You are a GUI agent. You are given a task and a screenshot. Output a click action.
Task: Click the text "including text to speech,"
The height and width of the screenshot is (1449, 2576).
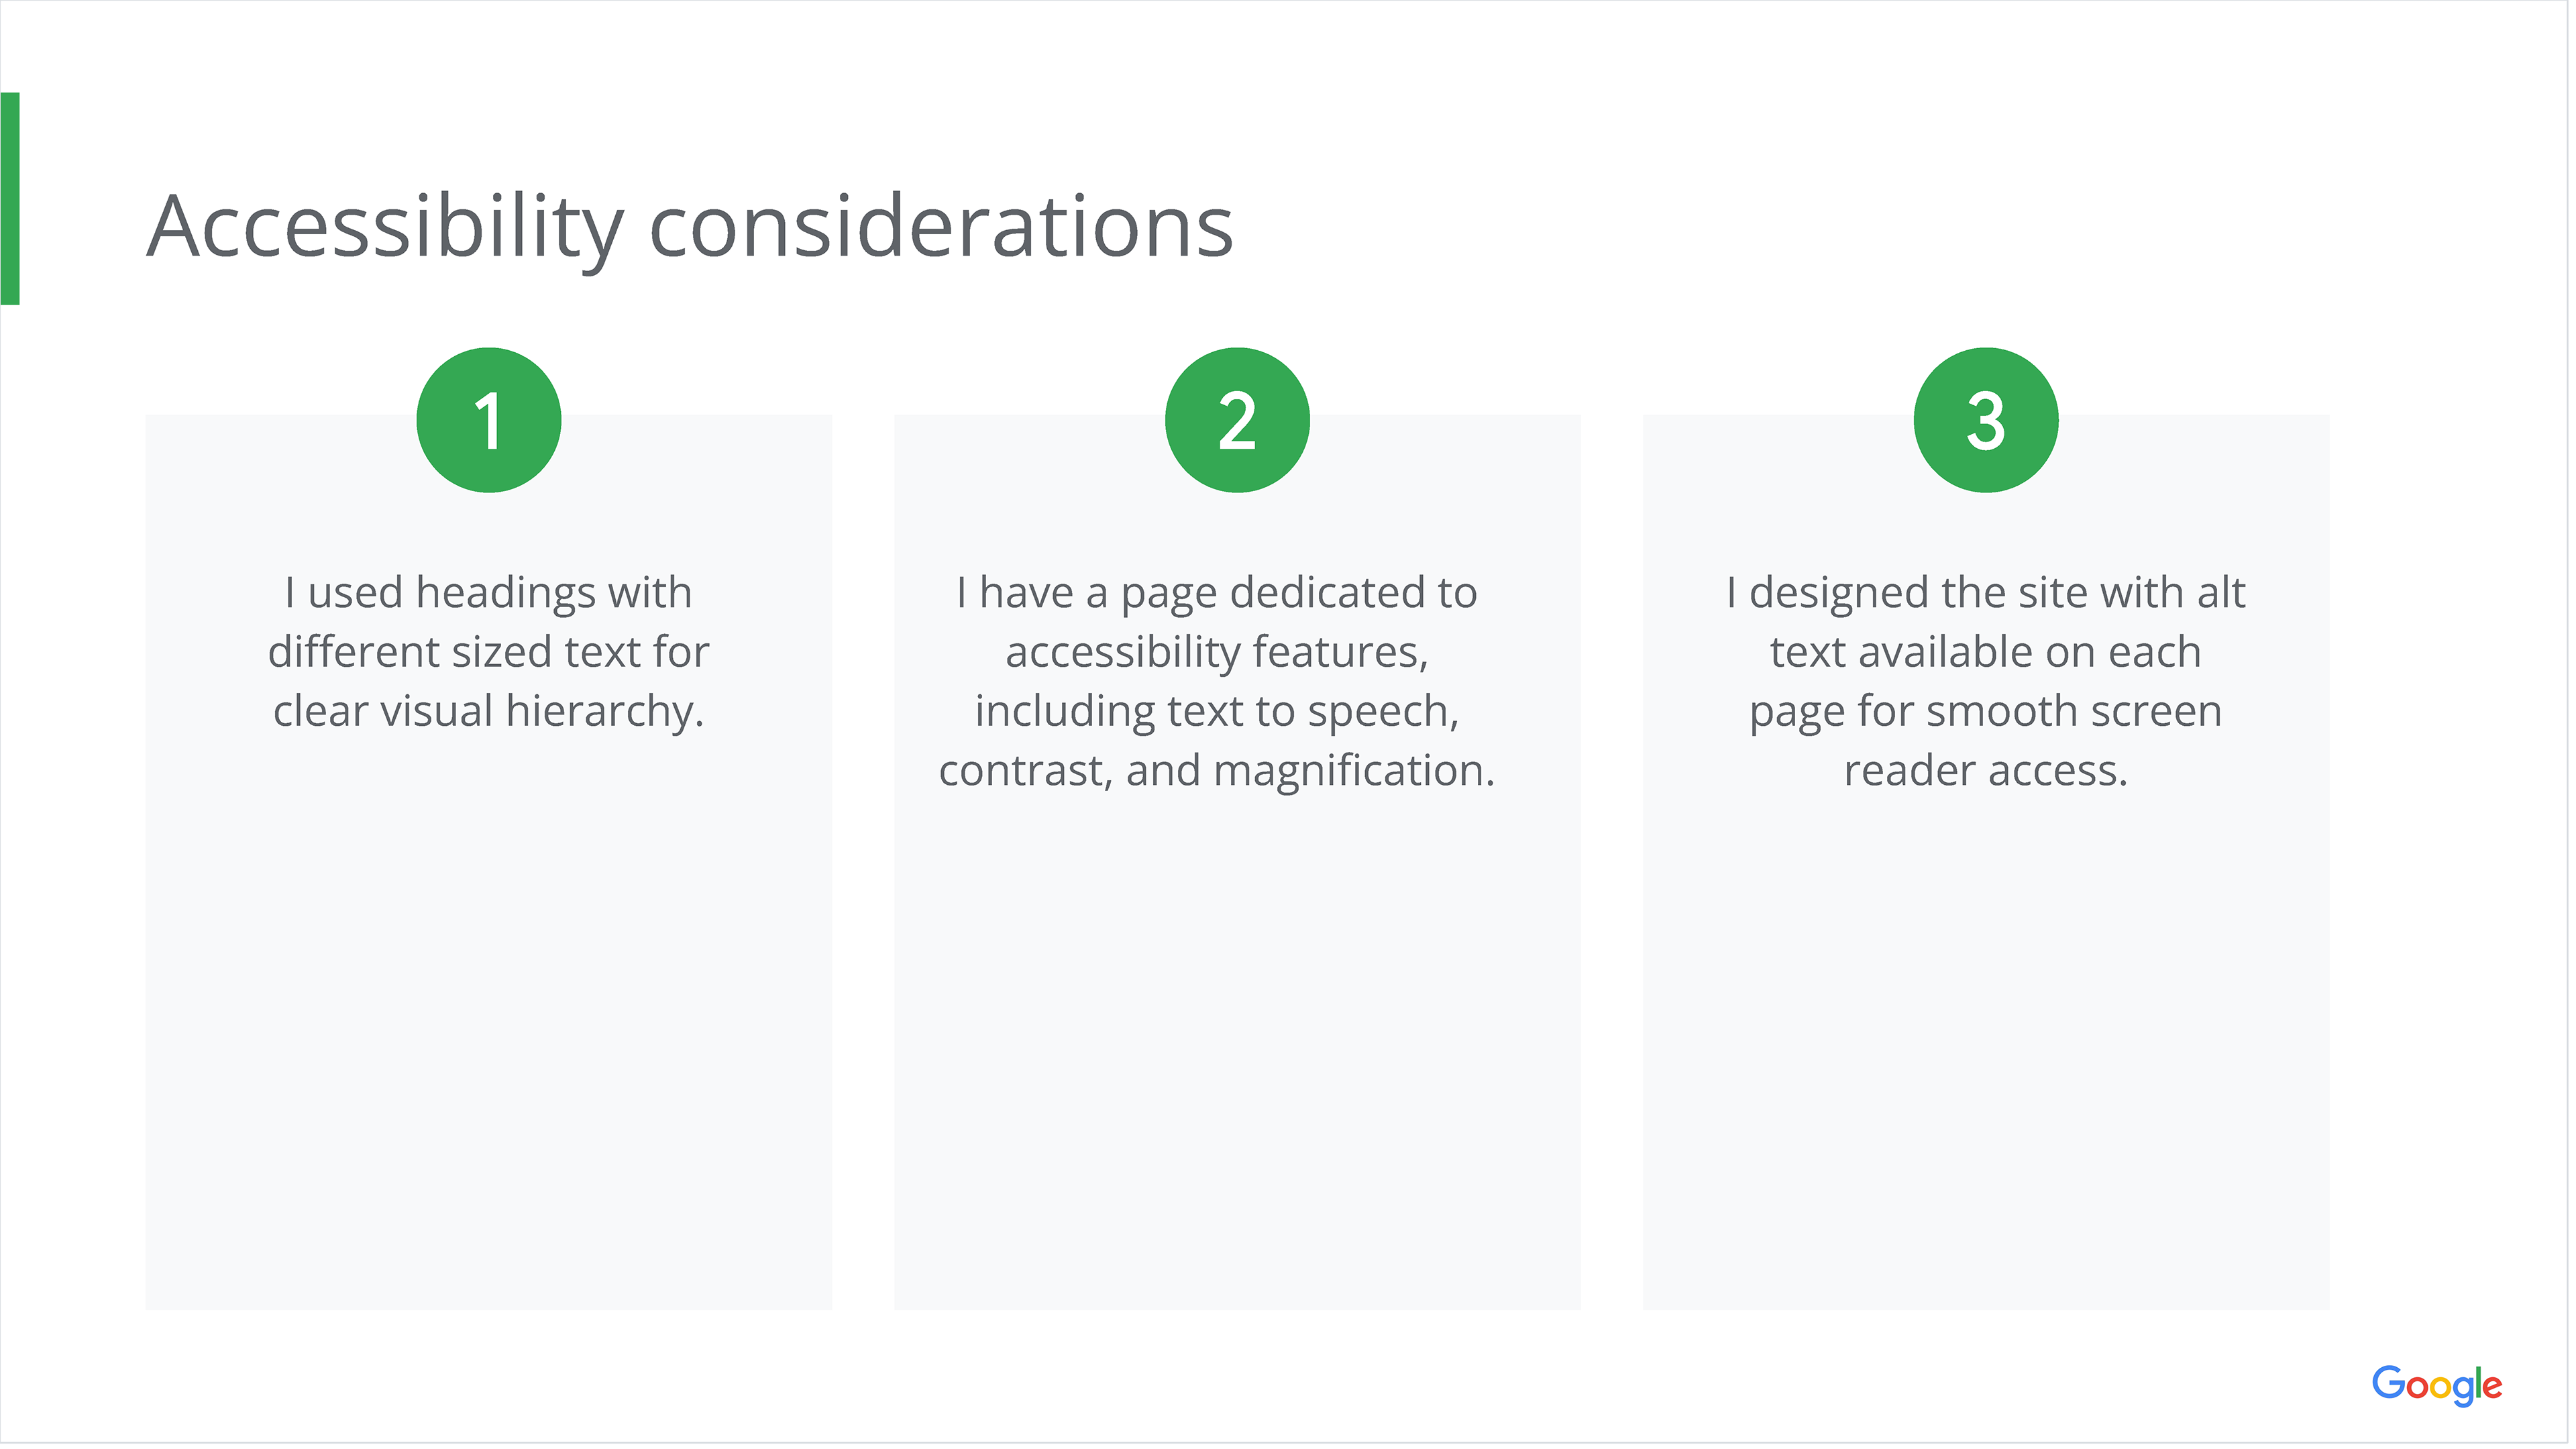pyautogui.click(x=1217, y=711)
